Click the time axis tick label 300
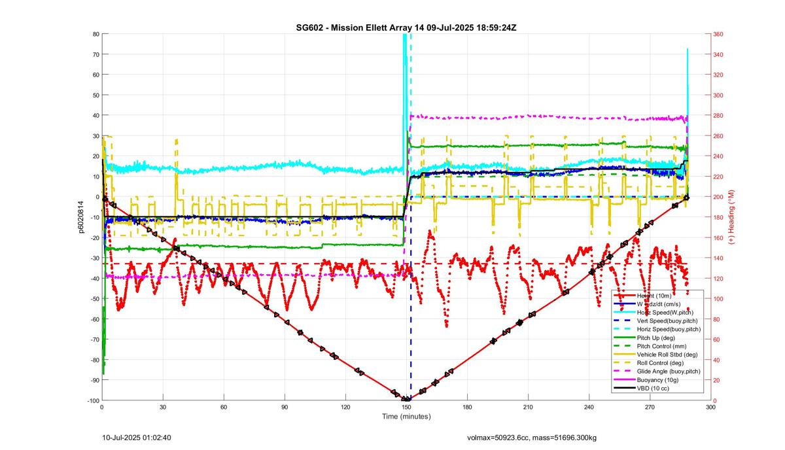Screen dimensions: 785x450 710,407
